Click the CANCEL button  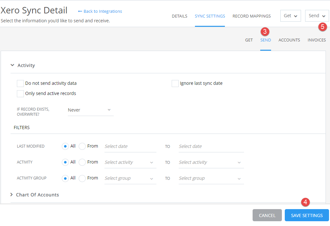pyautogui.click(x=267, y=215)
